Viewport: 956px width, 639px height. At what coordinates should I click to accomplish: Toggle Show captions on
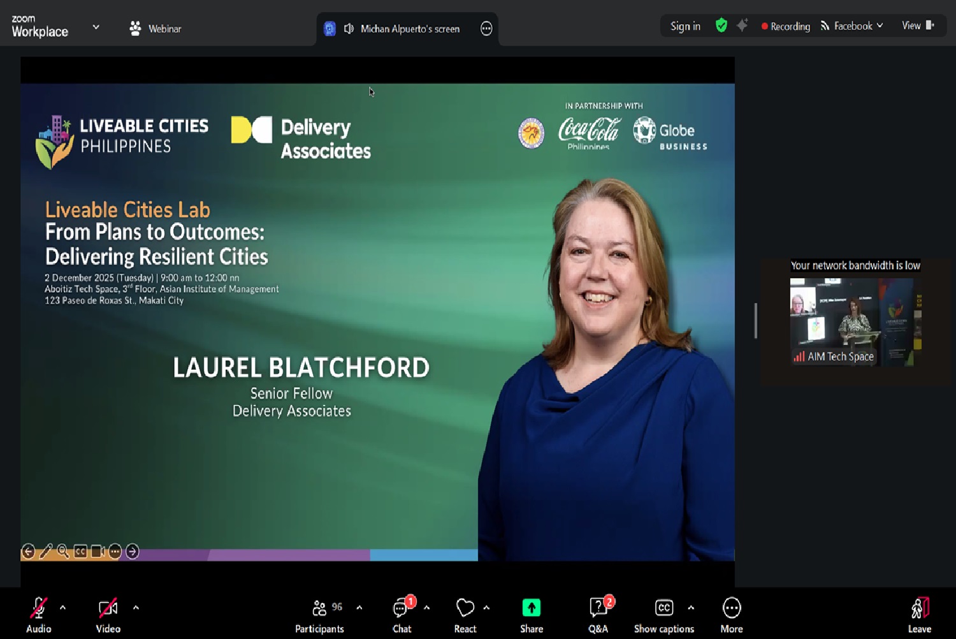click(663, 609)
